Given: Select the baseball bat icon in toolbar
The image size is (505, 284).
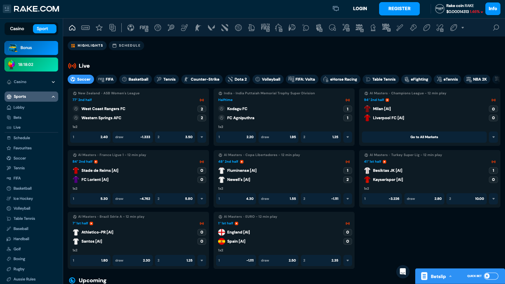Looking at the screenshot, I should coord(400,28).
